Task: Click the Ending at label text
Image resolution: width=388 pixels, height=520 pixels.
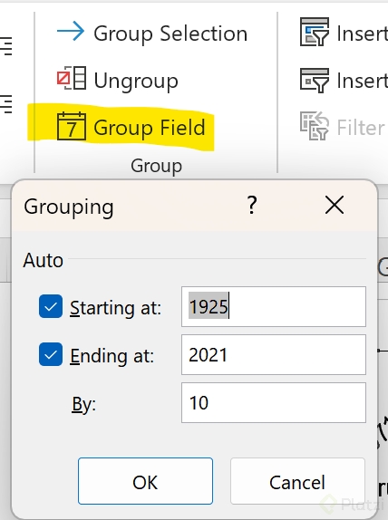Action: click(112, 356)
